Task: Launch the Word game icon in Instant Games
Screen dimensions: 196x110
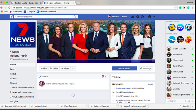Action: [172, 27]
